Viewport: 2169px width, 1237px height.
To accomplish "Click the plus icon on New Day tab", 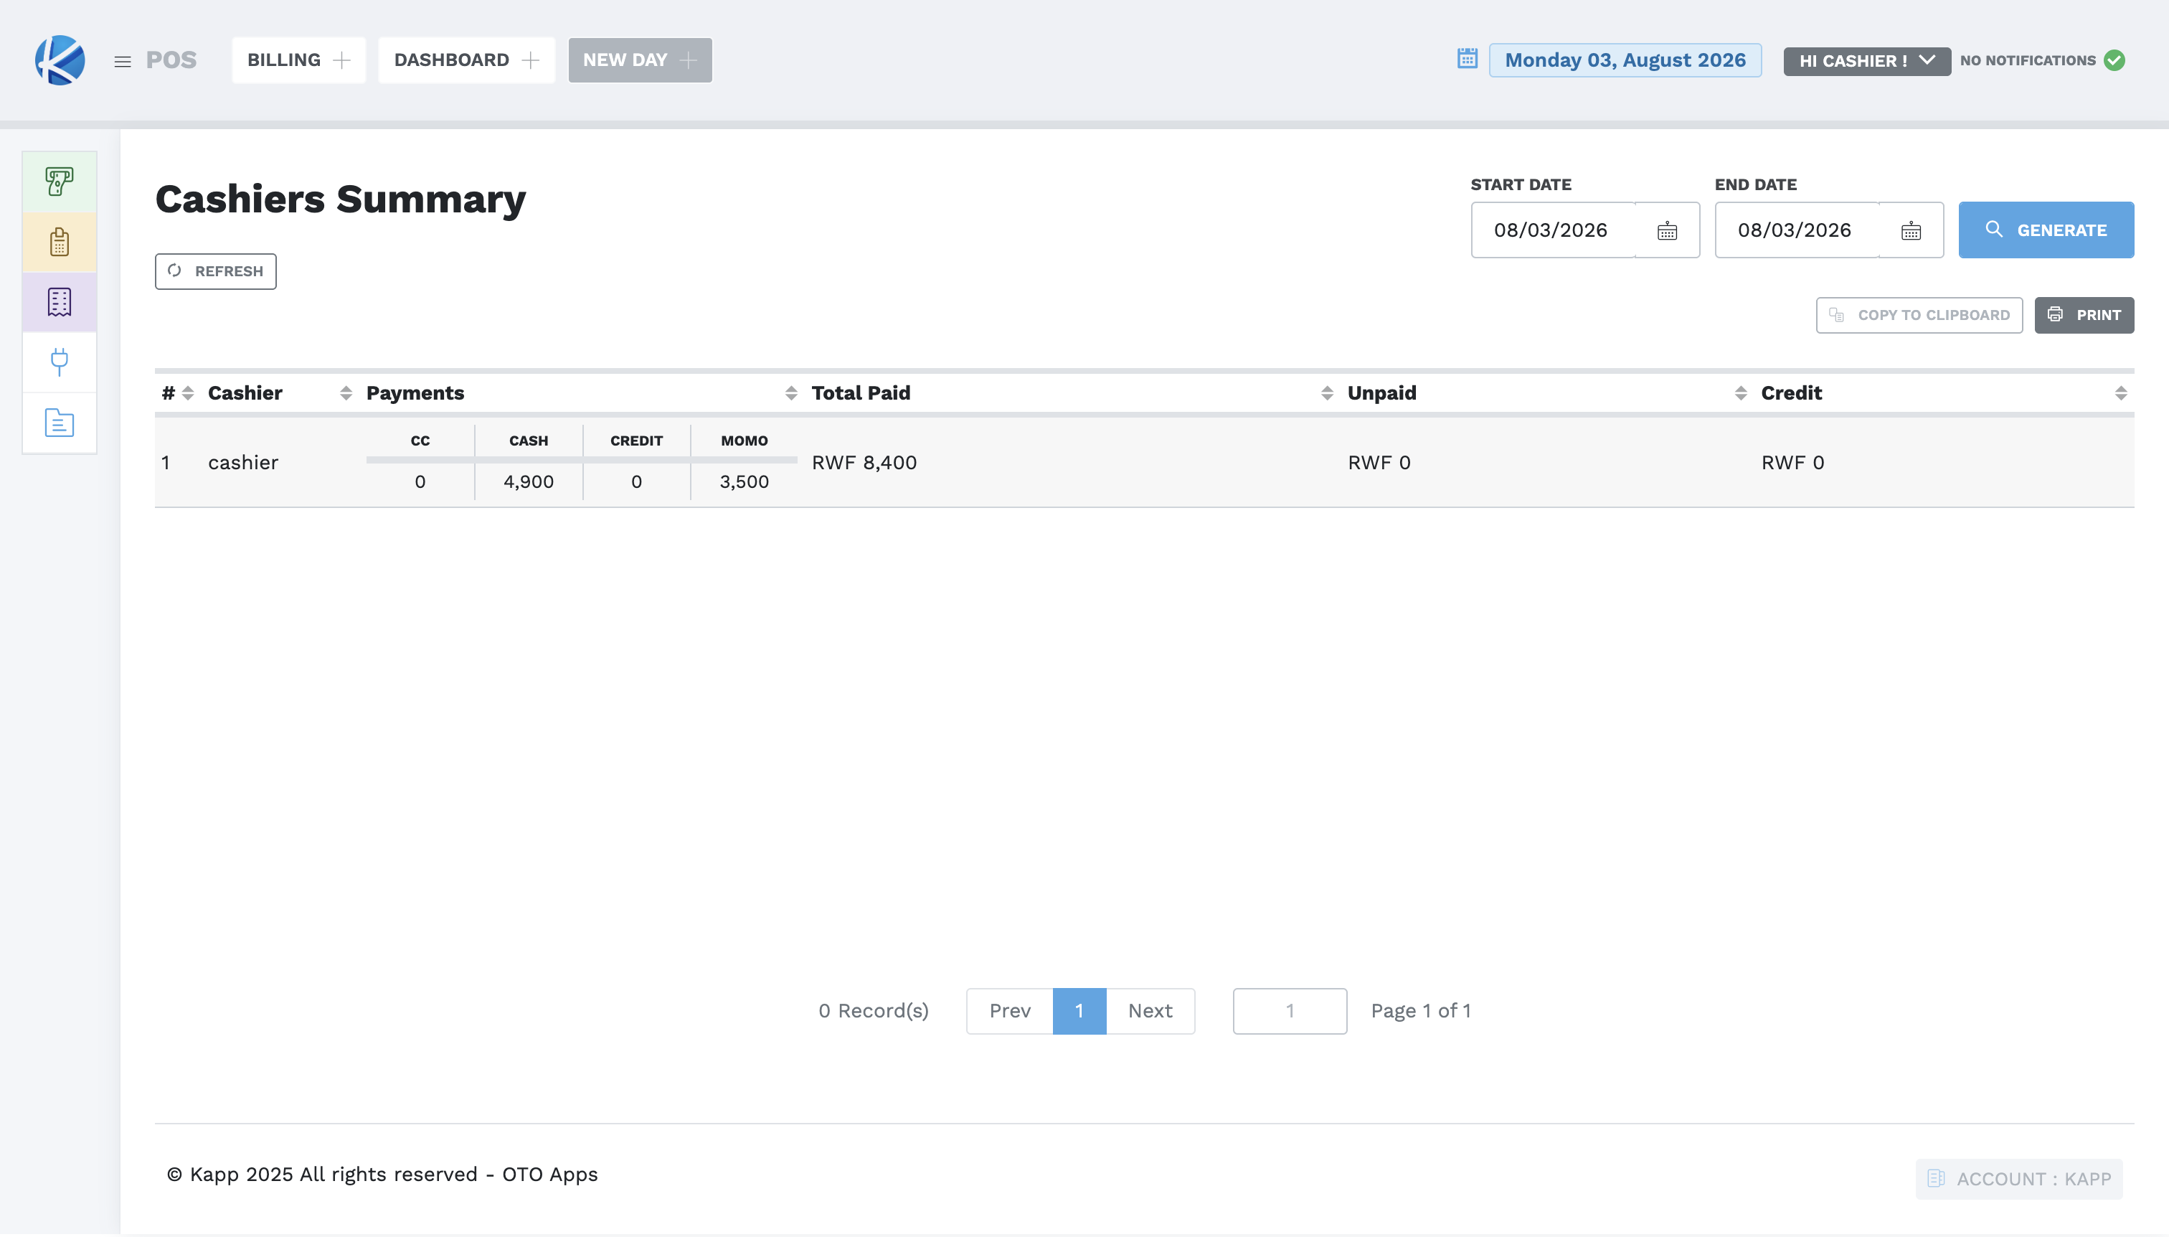I will click(x=689, y=60).
